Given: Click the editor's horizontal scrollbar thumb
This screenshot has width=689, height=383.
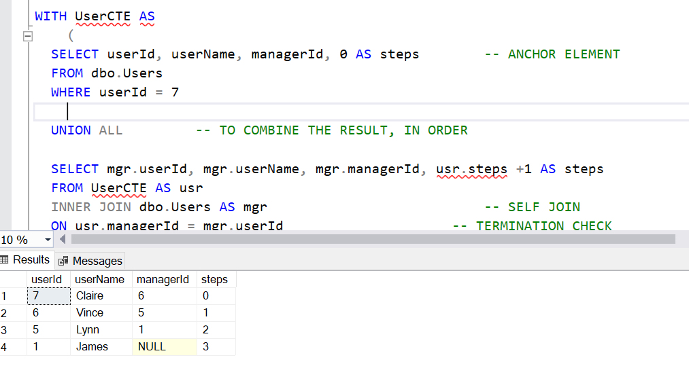Looking at the screenshot, I should pos(373,240).
